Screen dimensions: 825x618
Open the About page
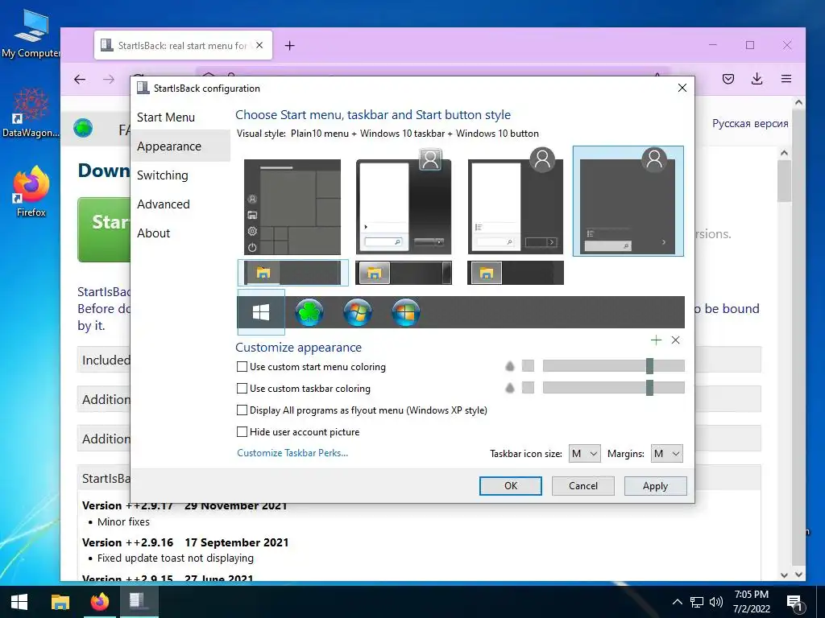(180, 233)
